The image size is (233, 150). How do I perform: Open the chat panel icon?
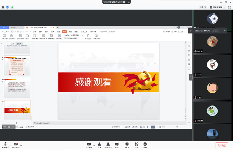[x=117, y=145]
